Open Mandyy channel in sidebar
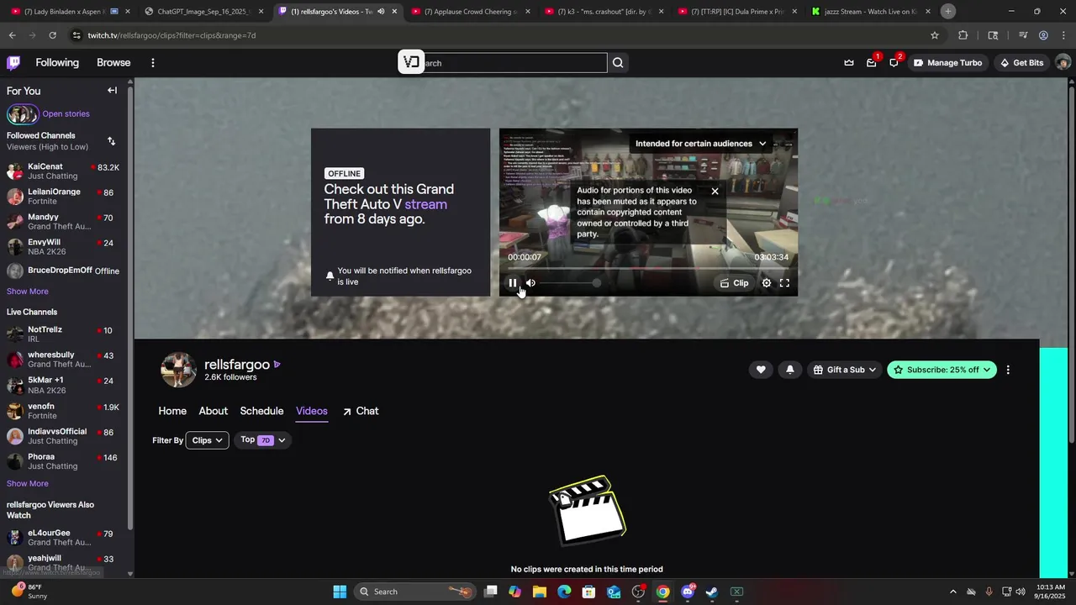Viewport: 1076px width, 605px height. pyautogui.click(x=64, y=222)
